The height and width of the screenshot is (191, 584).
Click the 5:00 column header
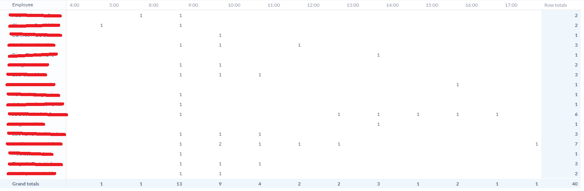(x=114, y=5)
